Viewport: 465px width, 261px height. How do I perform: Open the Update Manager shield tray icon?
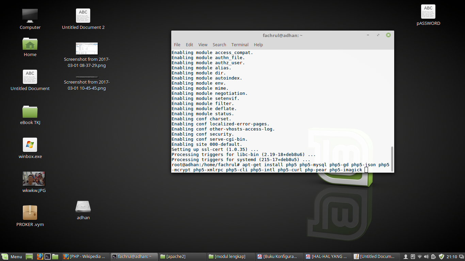click(x=441, y=257)
